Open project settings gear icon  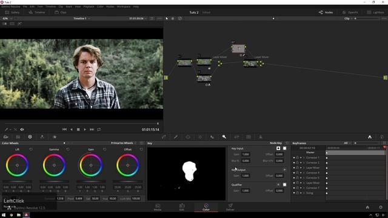[x=381, y=207]
